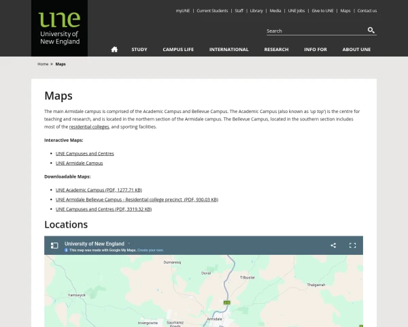This screenshot has width=408, height=327.
Task: Click the Dumaresq label on the map
Action: coord(172,262)
